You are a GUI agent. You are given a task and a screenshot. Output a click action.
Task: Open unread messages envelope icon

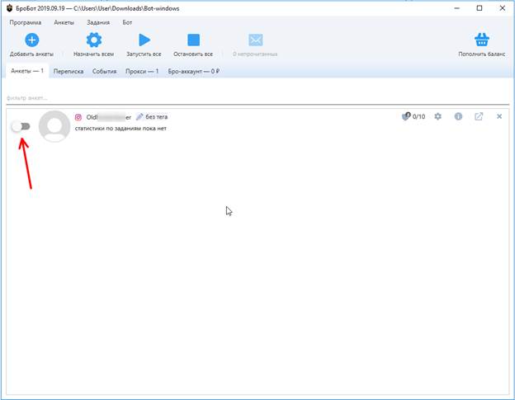pos(256,40)
